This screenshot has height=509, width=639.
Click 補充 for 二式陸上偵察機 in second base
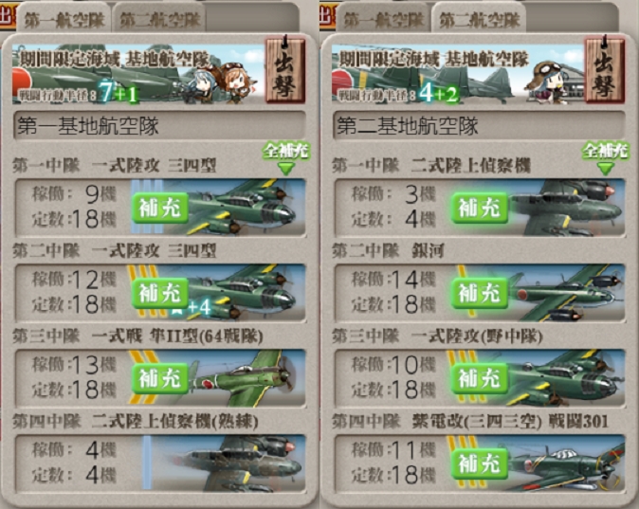click(x=480, y=208)
